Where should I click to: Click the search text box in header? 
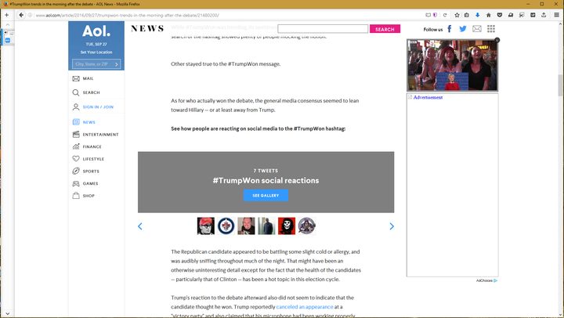click(x=323, y=29)
